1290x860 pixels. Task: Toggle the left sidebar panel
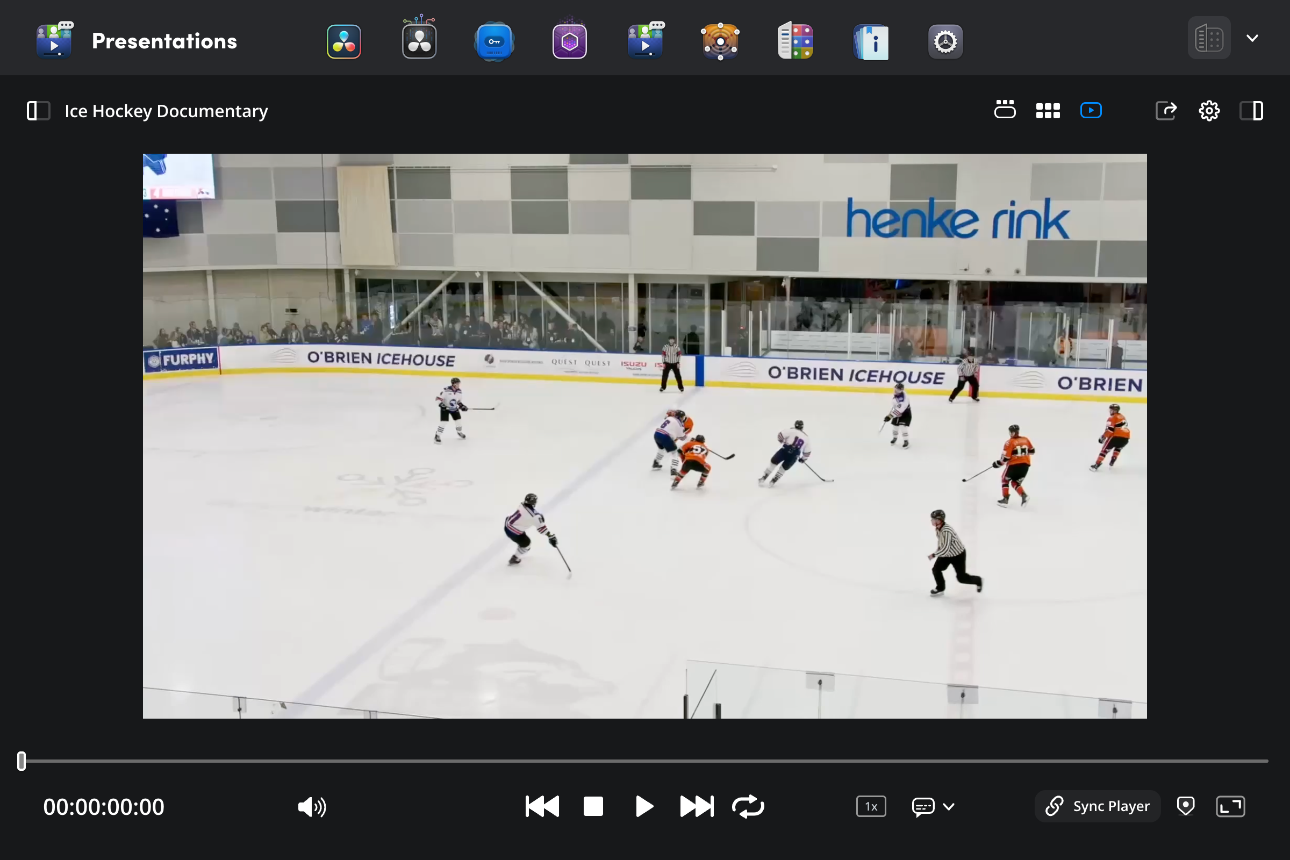click(x=38, y=111)
